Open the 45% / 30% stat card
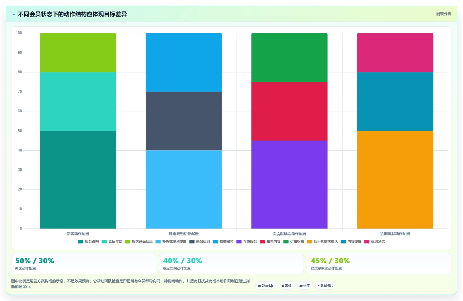 [379, 263]
